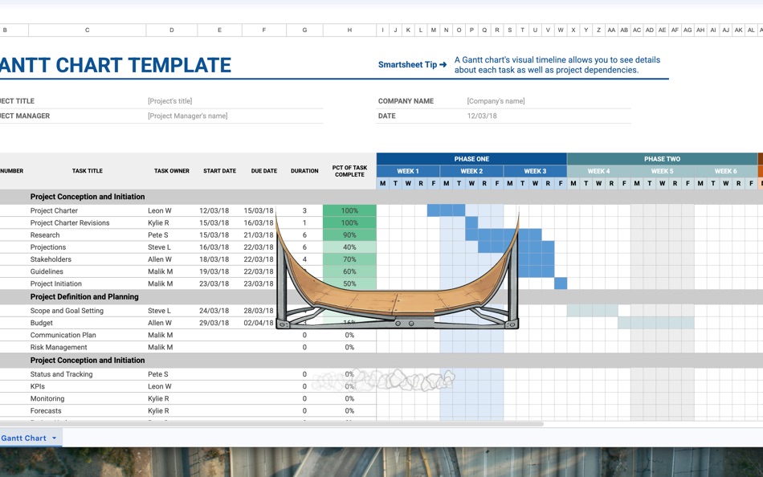Select the Guidelines task cell
Screen dimensions: 763x477
(47, 271)
